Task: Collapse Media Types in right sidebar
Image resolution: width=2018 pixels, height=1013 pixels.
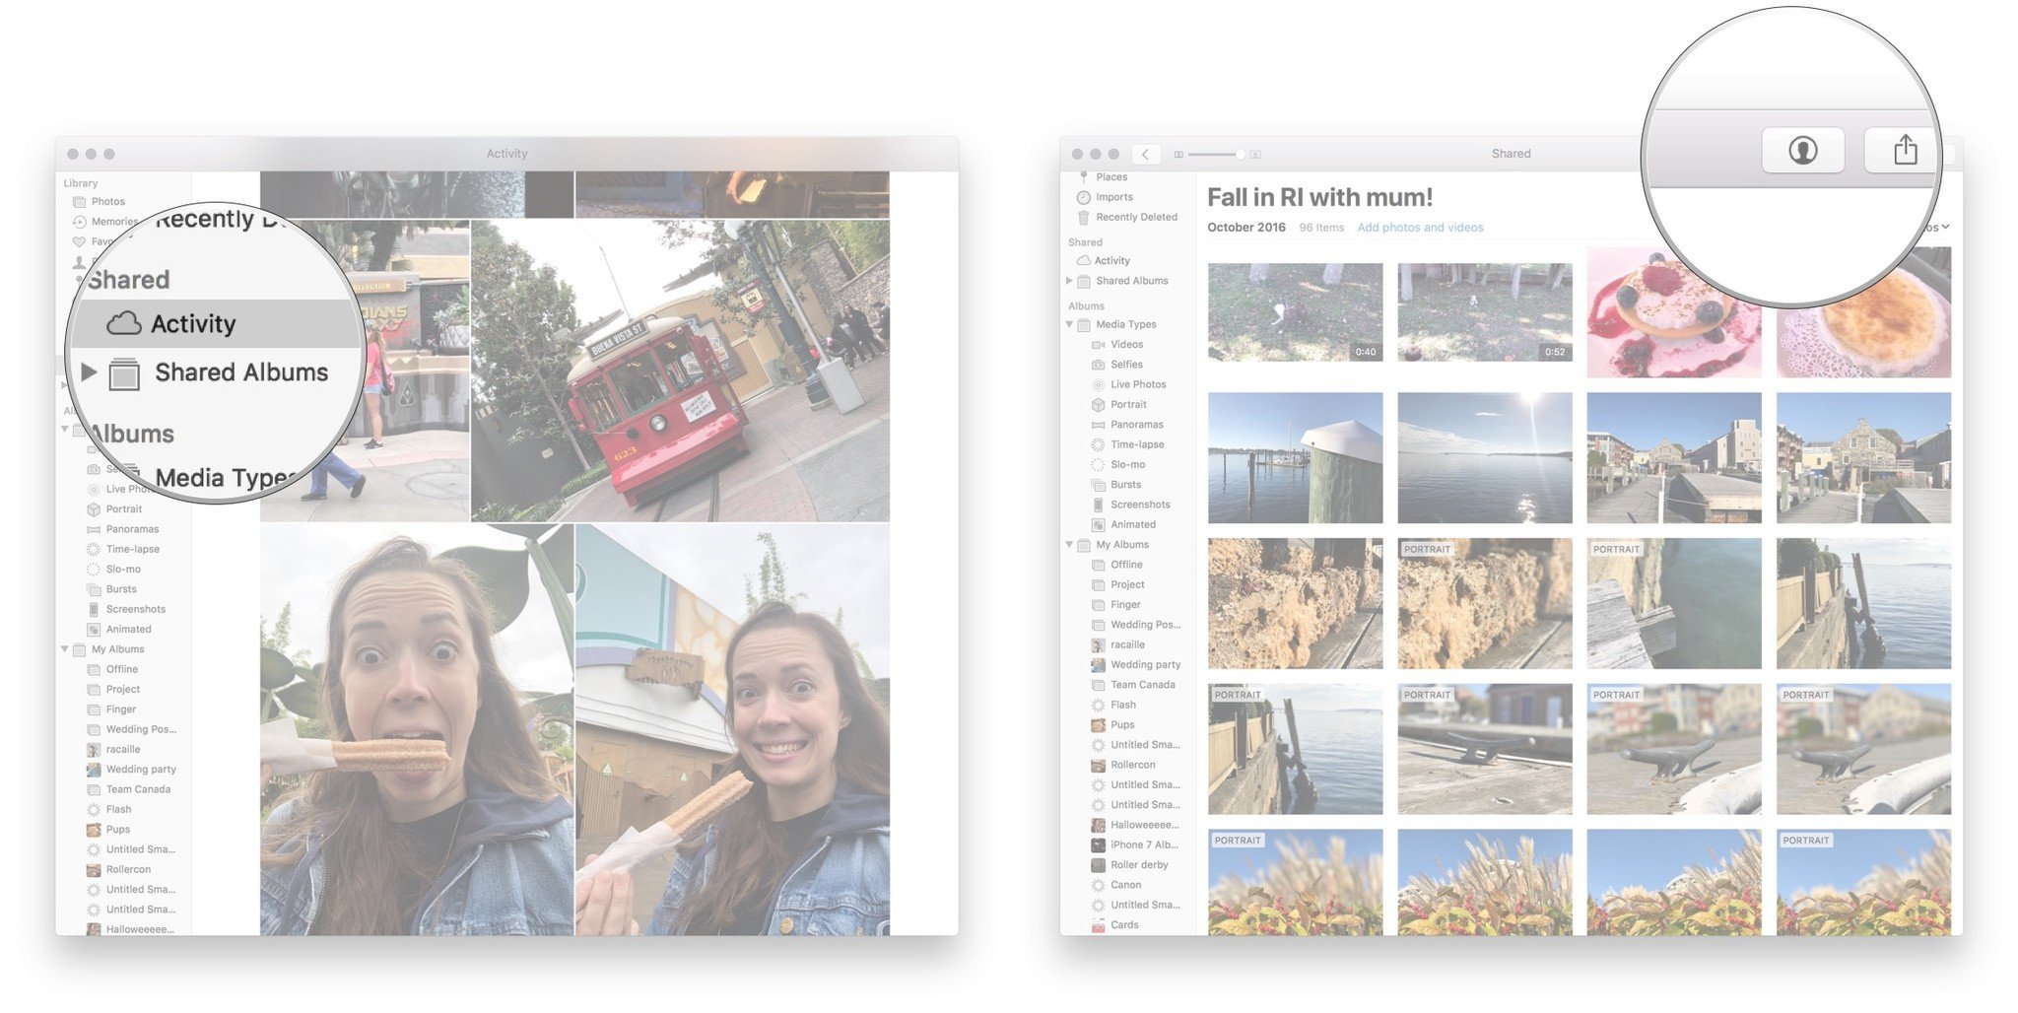Action: 1069,324
